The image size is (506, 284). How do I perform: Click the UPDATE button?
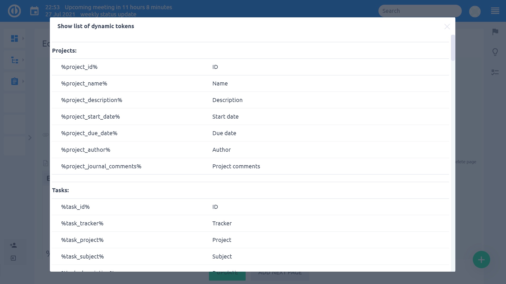click(227, 274)
